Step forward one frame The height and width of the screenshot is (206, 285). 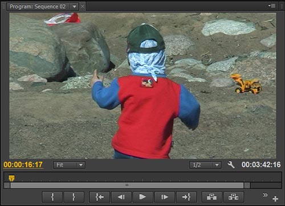[x=165, y=197]
